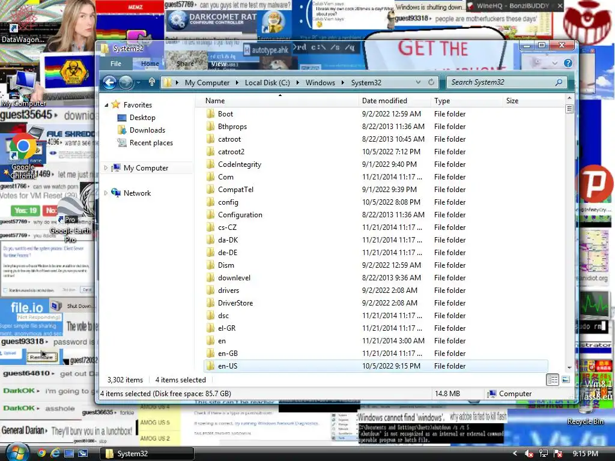Select the DriverStore folder icon
Image resolution: width=615 pixels, height=461 pixels.
(211, 303)
